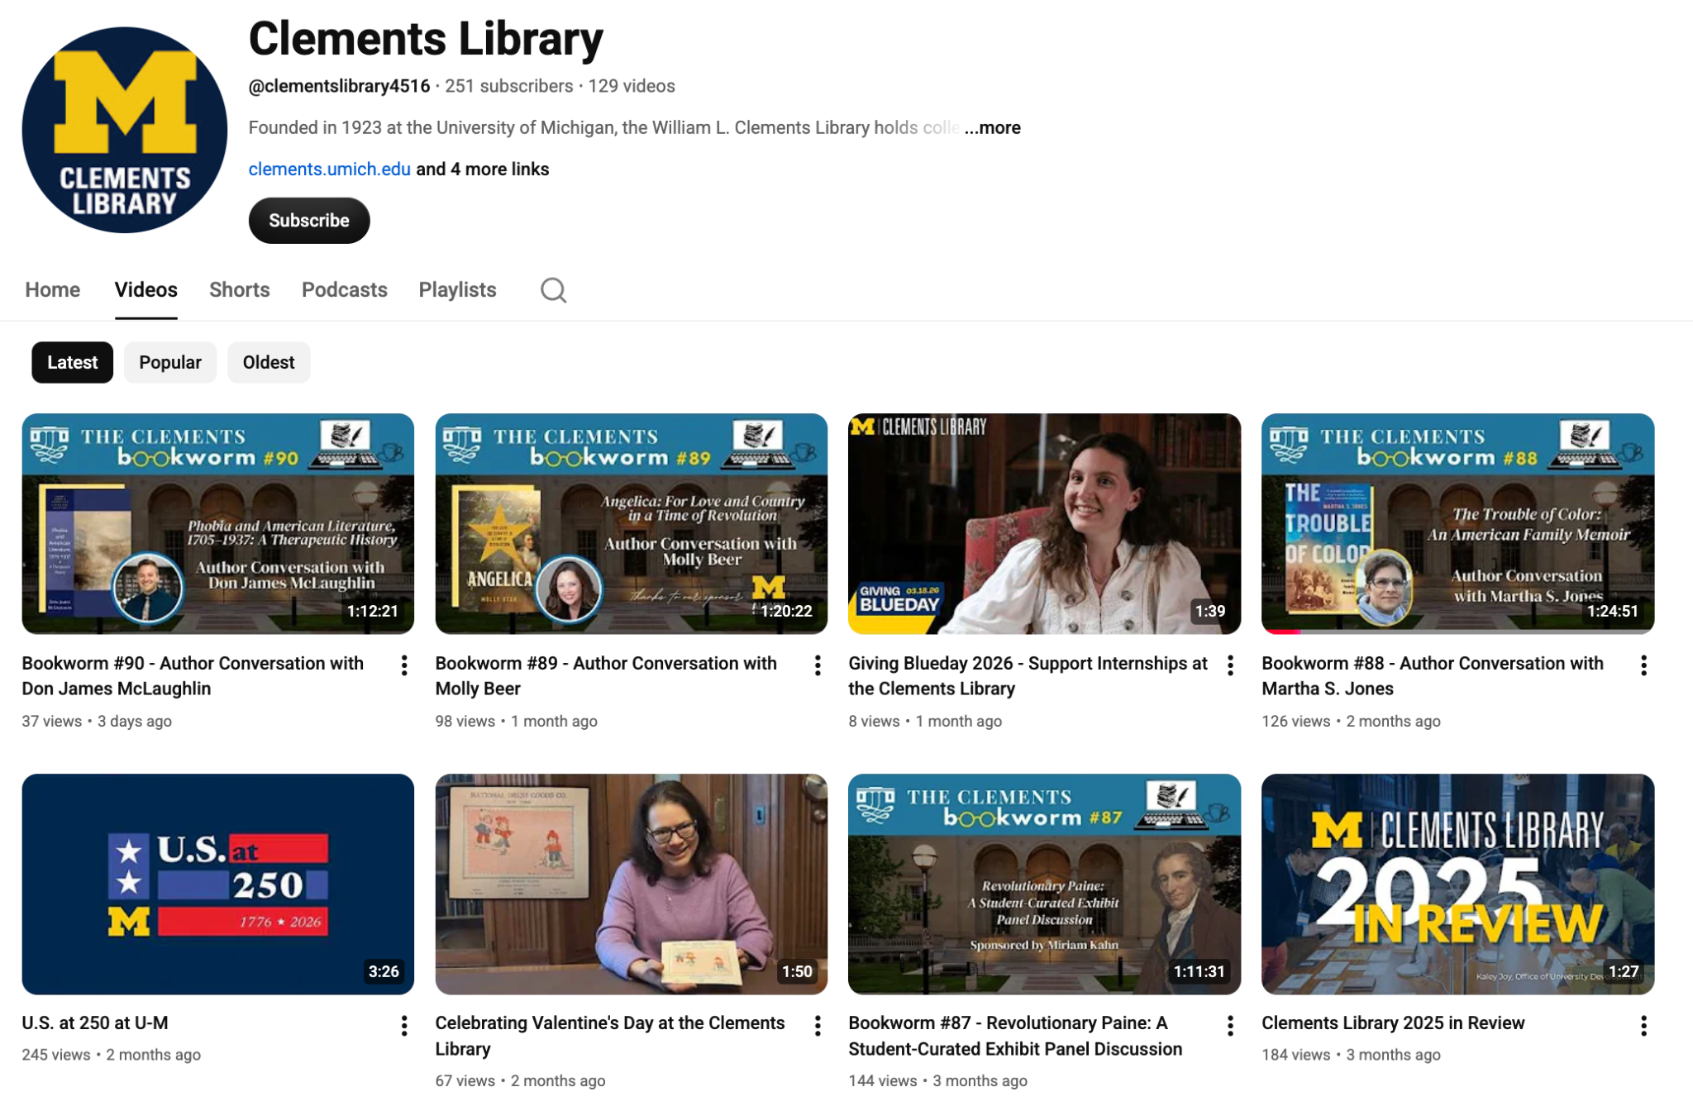
Task: Open Bookworm #89 Molly Beer video title
Action: (x=606, y=676)
